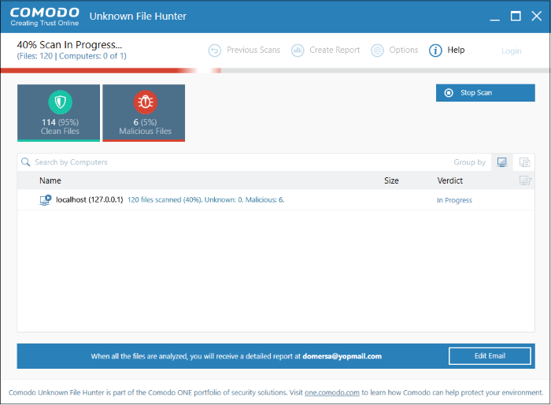Click the Stop Scan button
Screen dimensions: 551x405
[x=486, y=92]
